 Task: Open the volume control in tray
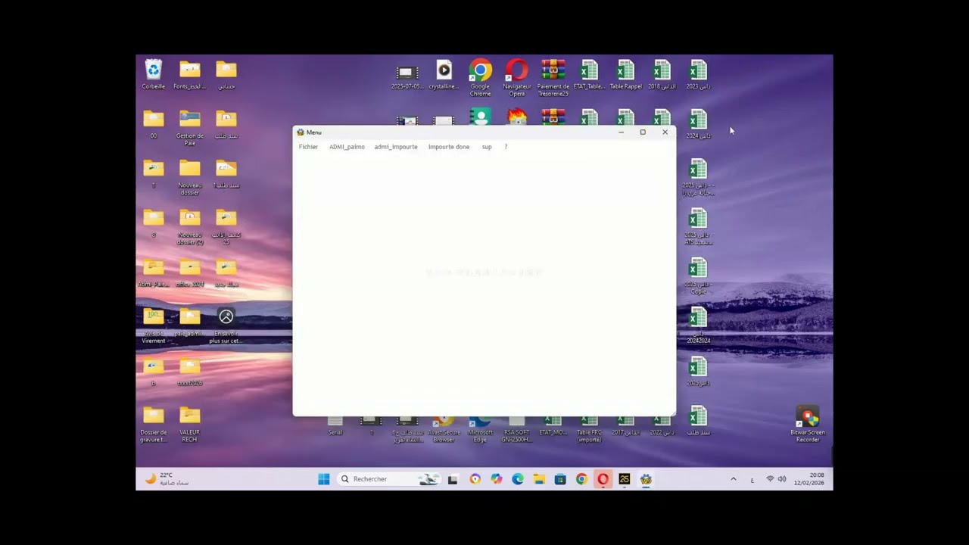782,479
